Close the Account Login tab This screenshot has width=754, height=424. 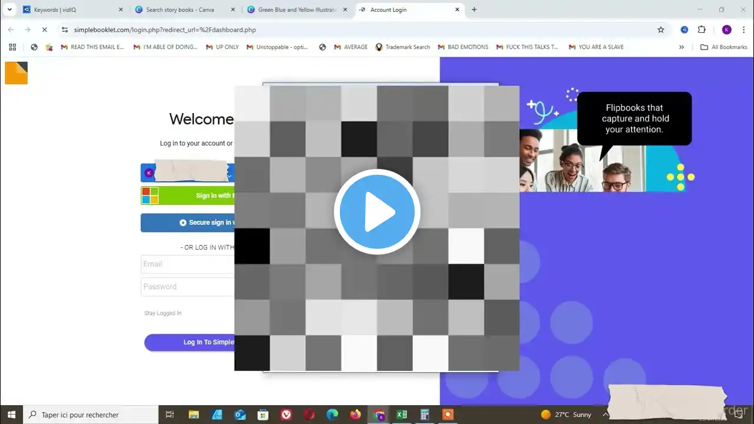457,9
